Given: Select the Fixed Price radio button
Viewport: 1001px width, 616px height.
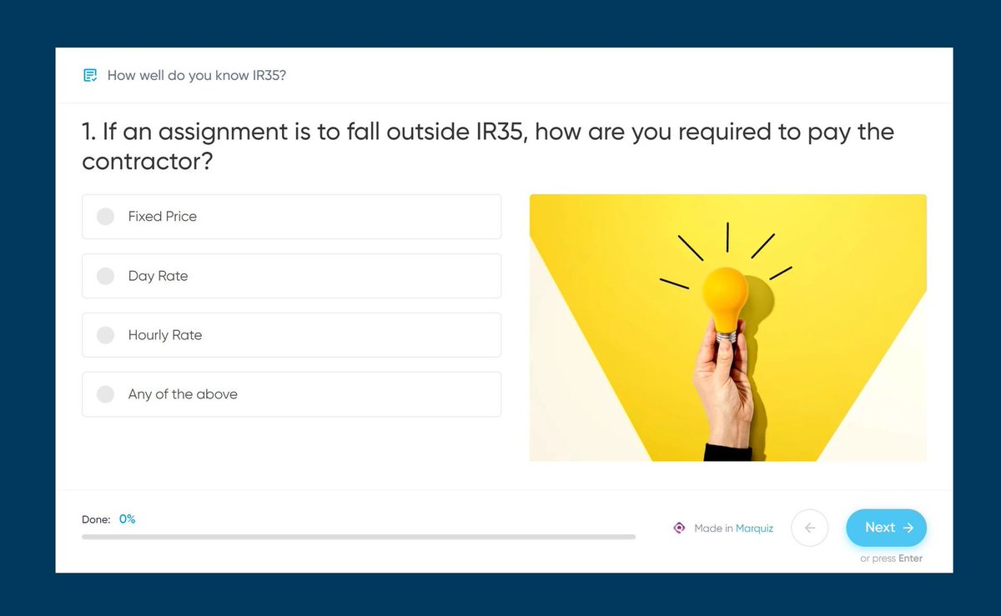Looking at the screenshot, I should click(x=105, y=216).
